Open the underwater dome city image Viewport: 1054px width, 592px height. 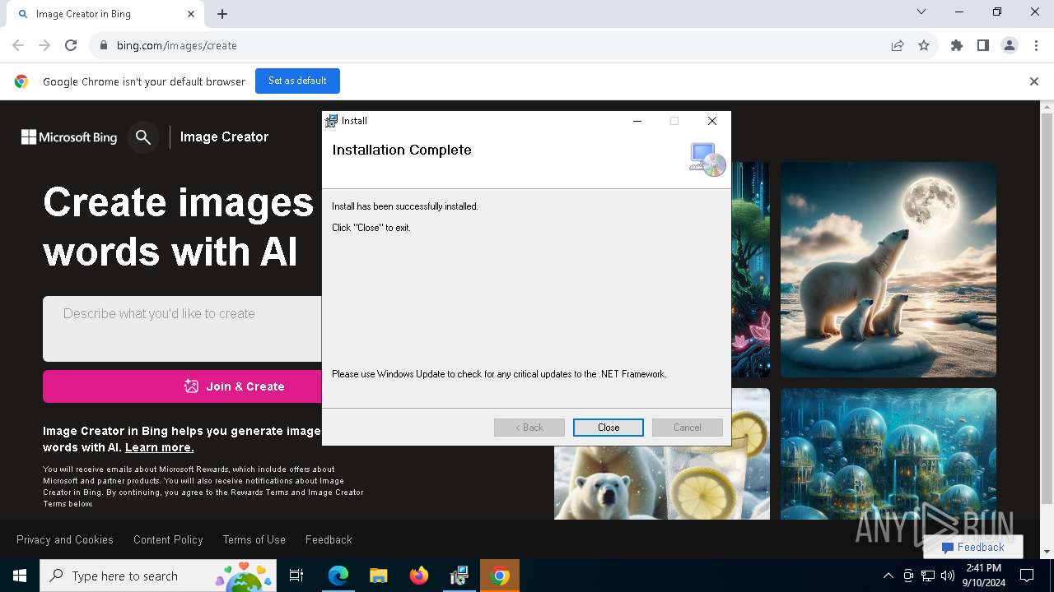(x=888, y=454)
